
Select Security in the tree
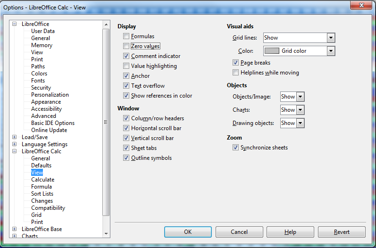point(41,88)
